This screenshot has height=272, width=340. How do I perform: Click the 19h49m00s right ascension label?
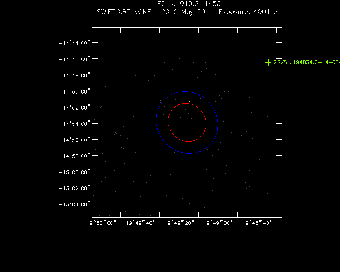218,223
